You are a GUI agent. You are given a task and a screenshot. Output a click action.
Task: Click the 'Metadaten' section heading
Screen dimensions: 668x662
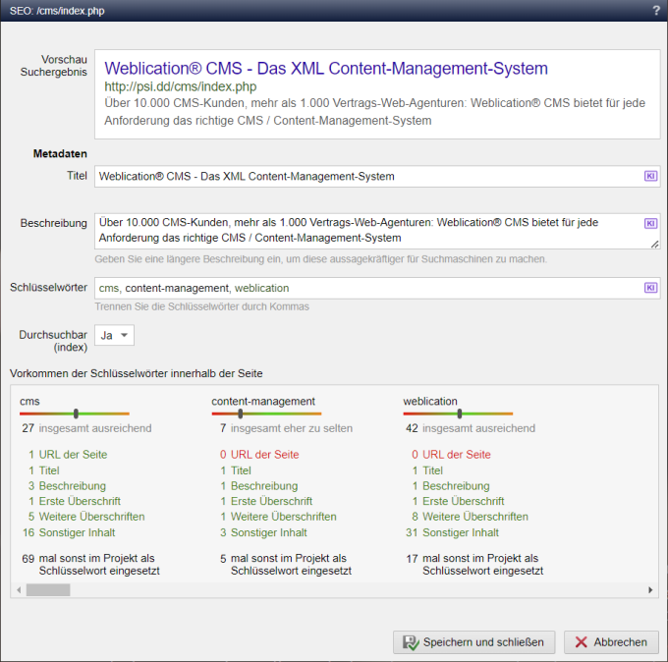[x=60, y=154]
